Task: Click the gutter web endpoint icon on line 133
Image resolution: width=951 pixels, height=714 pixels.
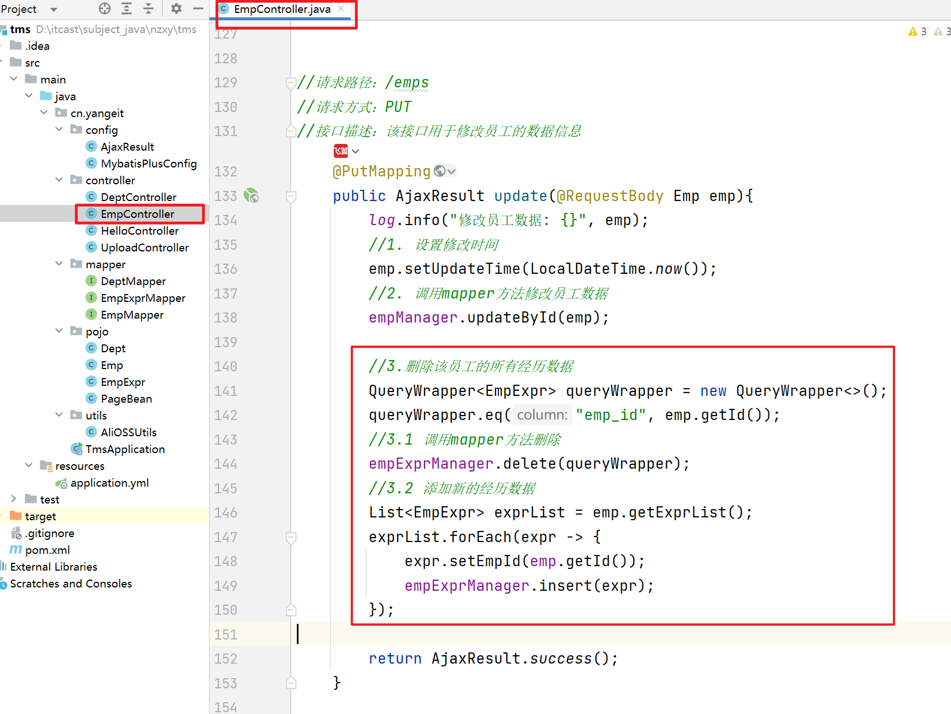Action: pos(251,195)
